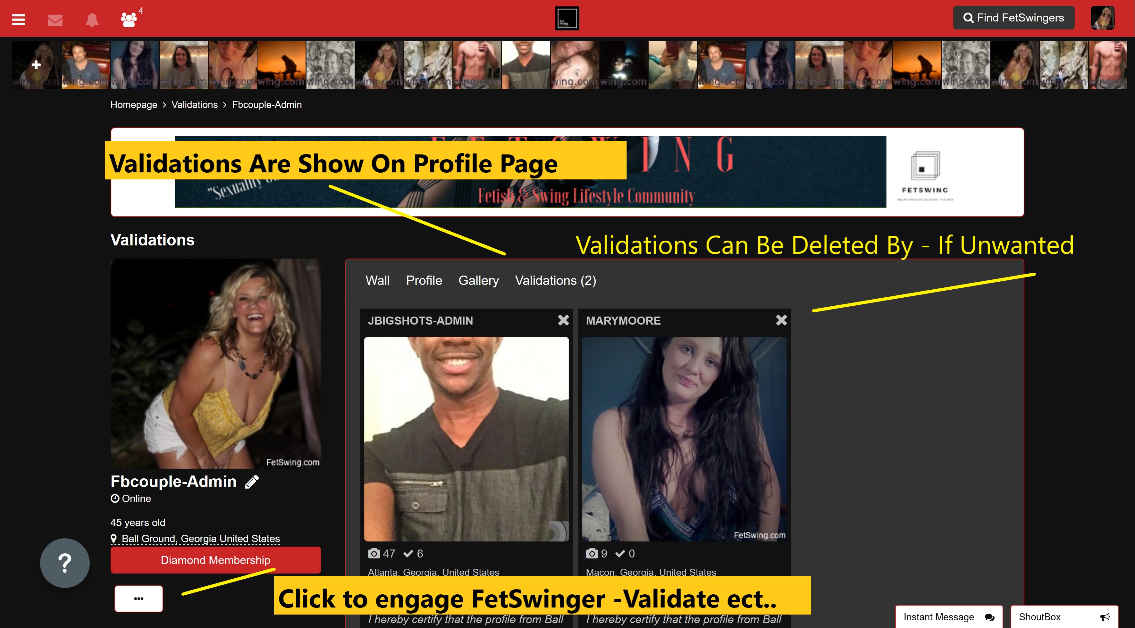Open the Profile tab
The width and height of the screenshot is (1135, 628).
(x=424, y=281)
